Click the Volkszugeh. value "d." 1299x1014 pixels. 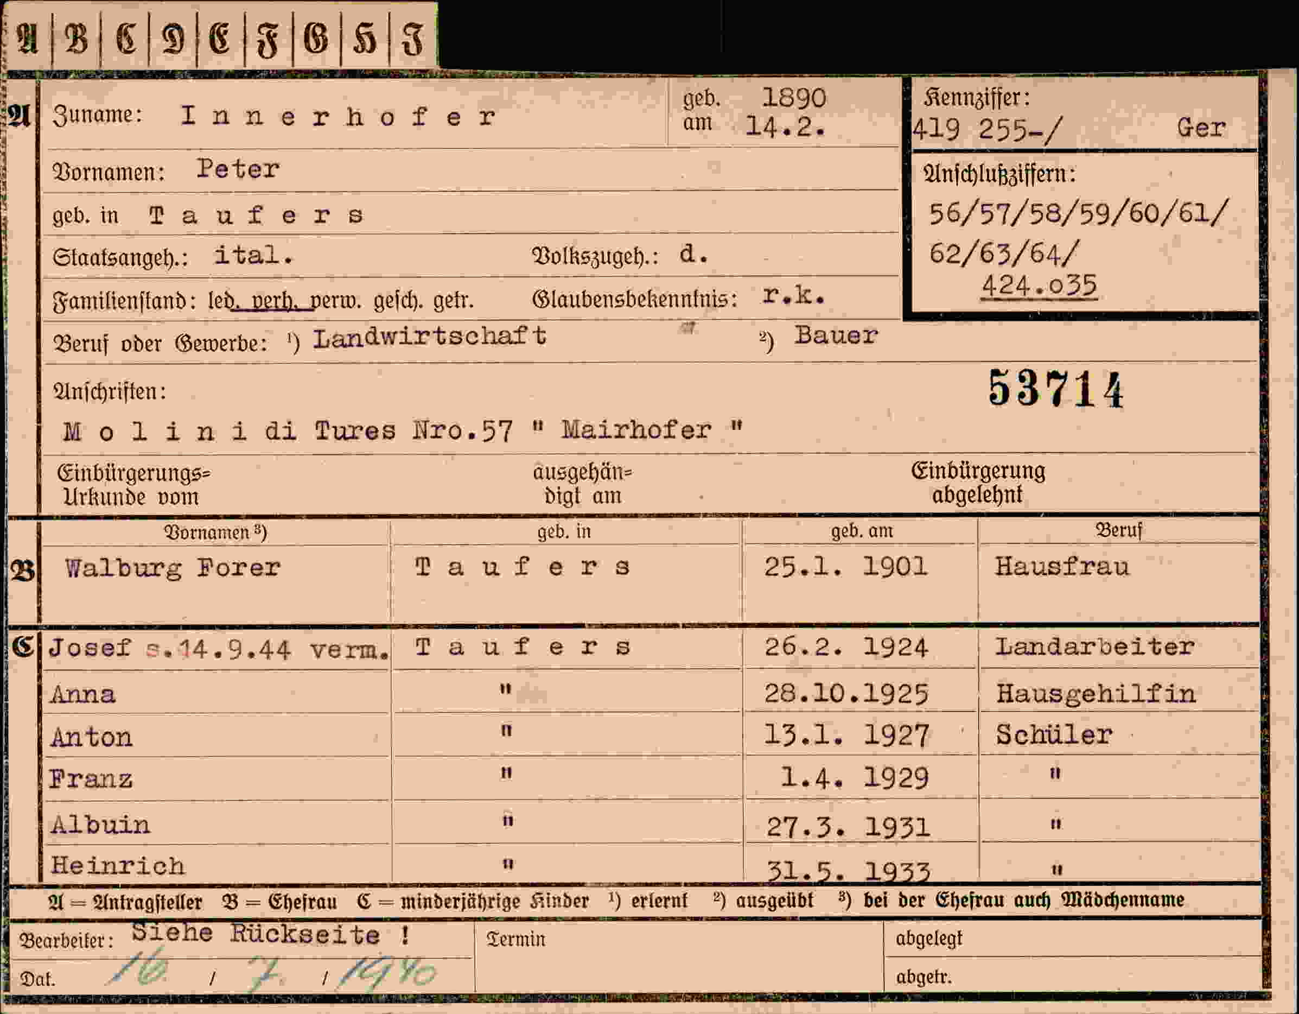tap(694, 254)
